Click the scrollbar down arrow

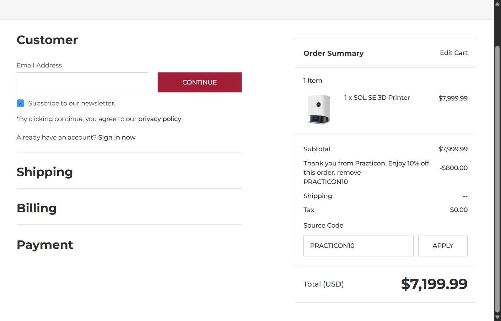coord(497,317)
